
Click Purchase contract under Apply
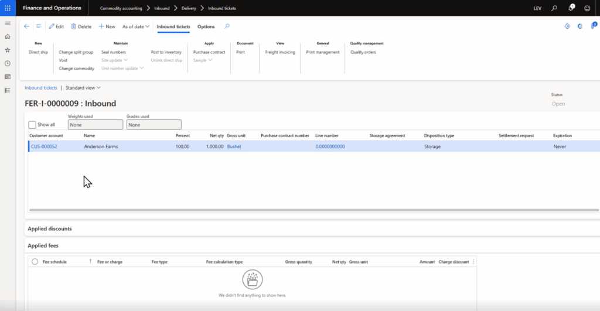tap(209, 52)
